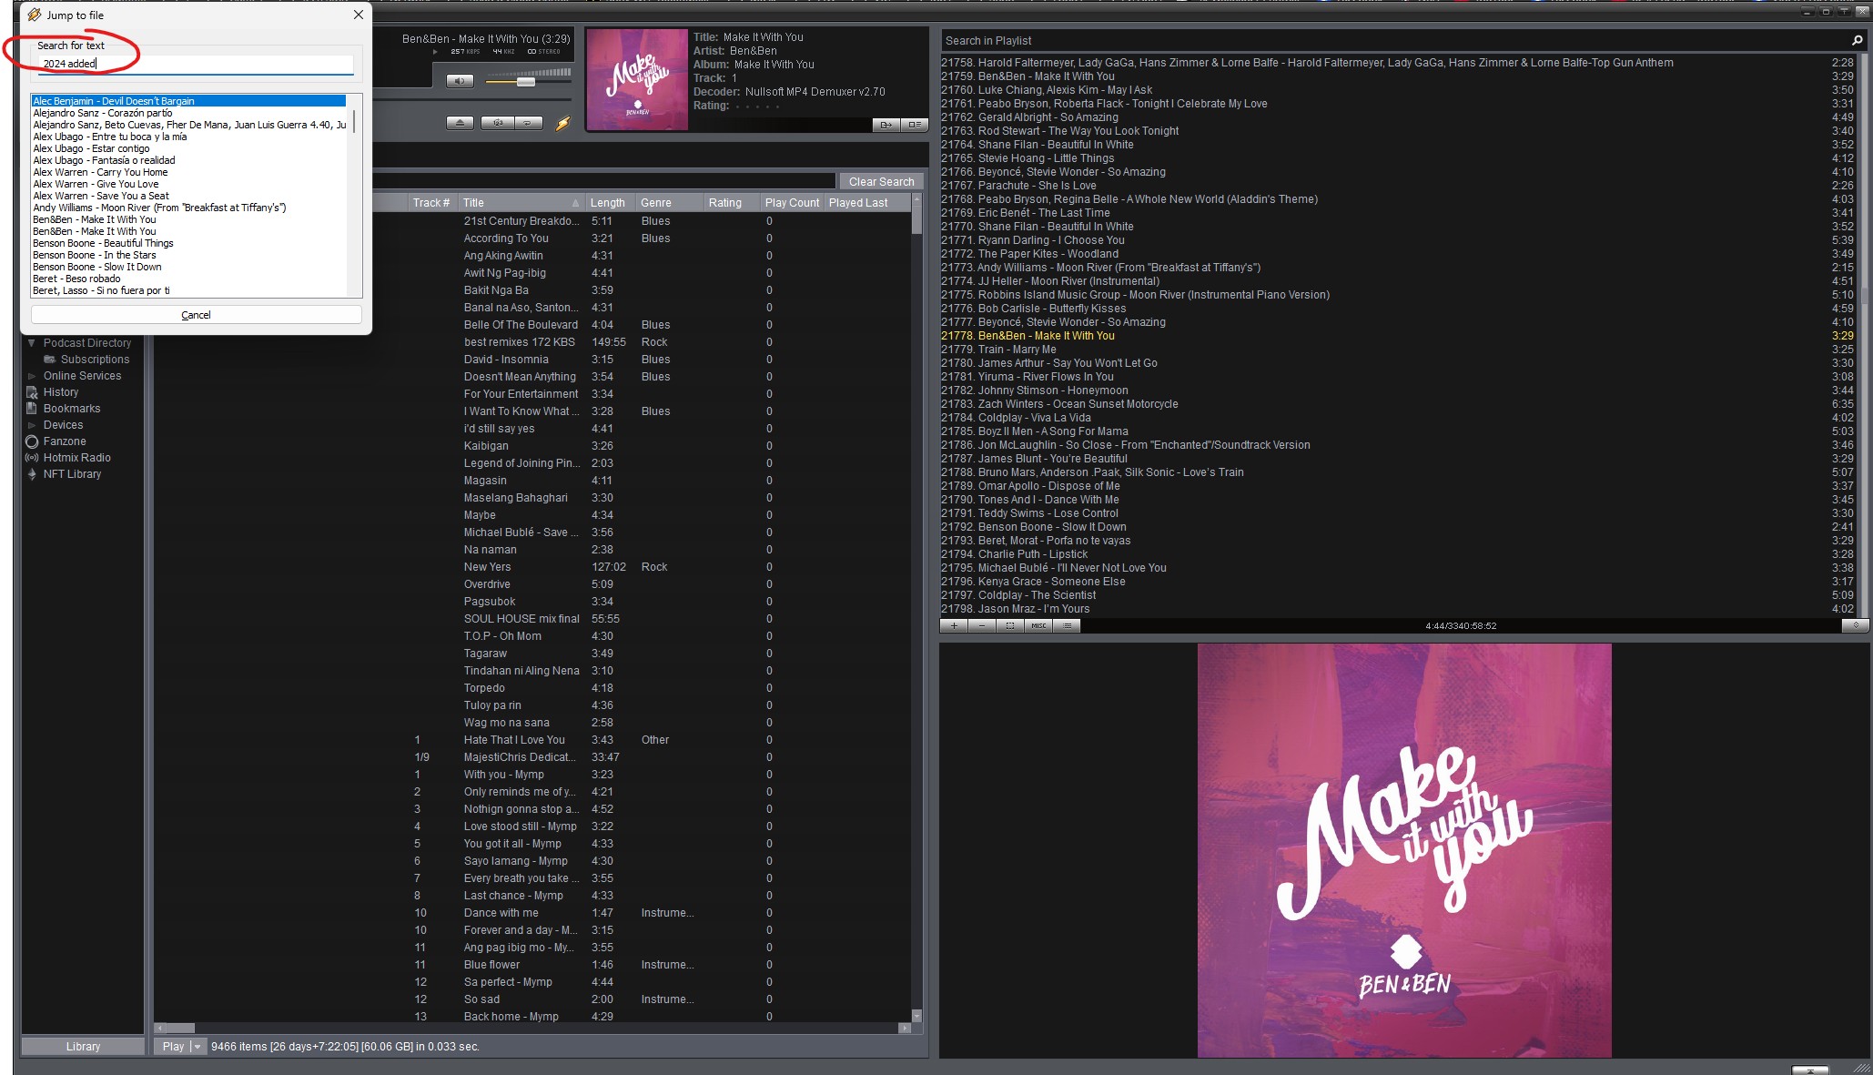Screen dimensions: 1873x1075
Task: Expand the Online Services tree node
Action: pyautogui.click(x=32, y=376)
